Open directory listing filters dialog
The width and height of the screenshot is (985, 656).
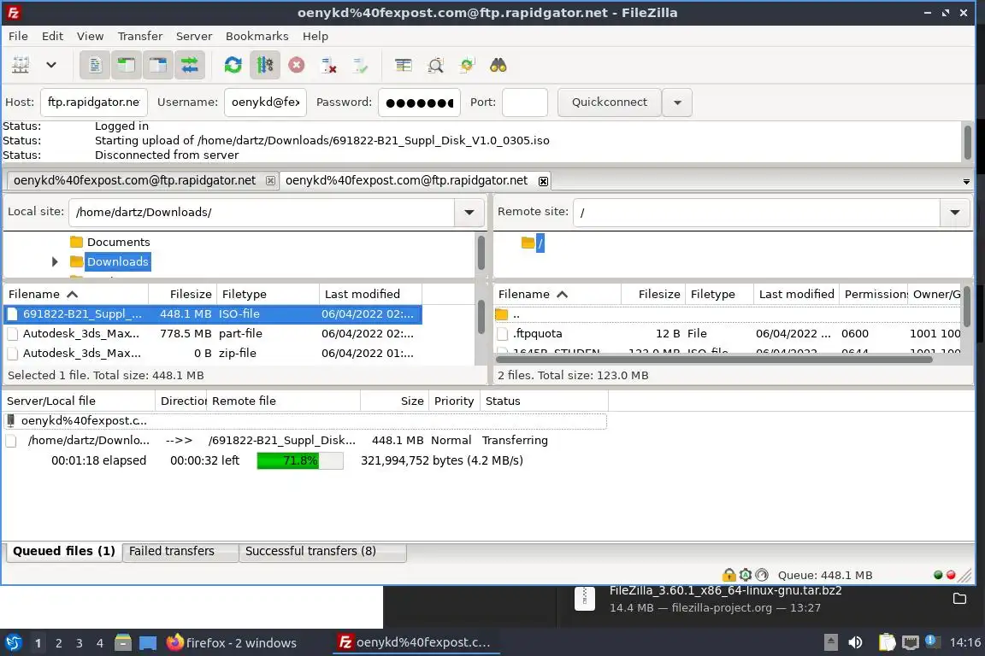pos(404,65)
